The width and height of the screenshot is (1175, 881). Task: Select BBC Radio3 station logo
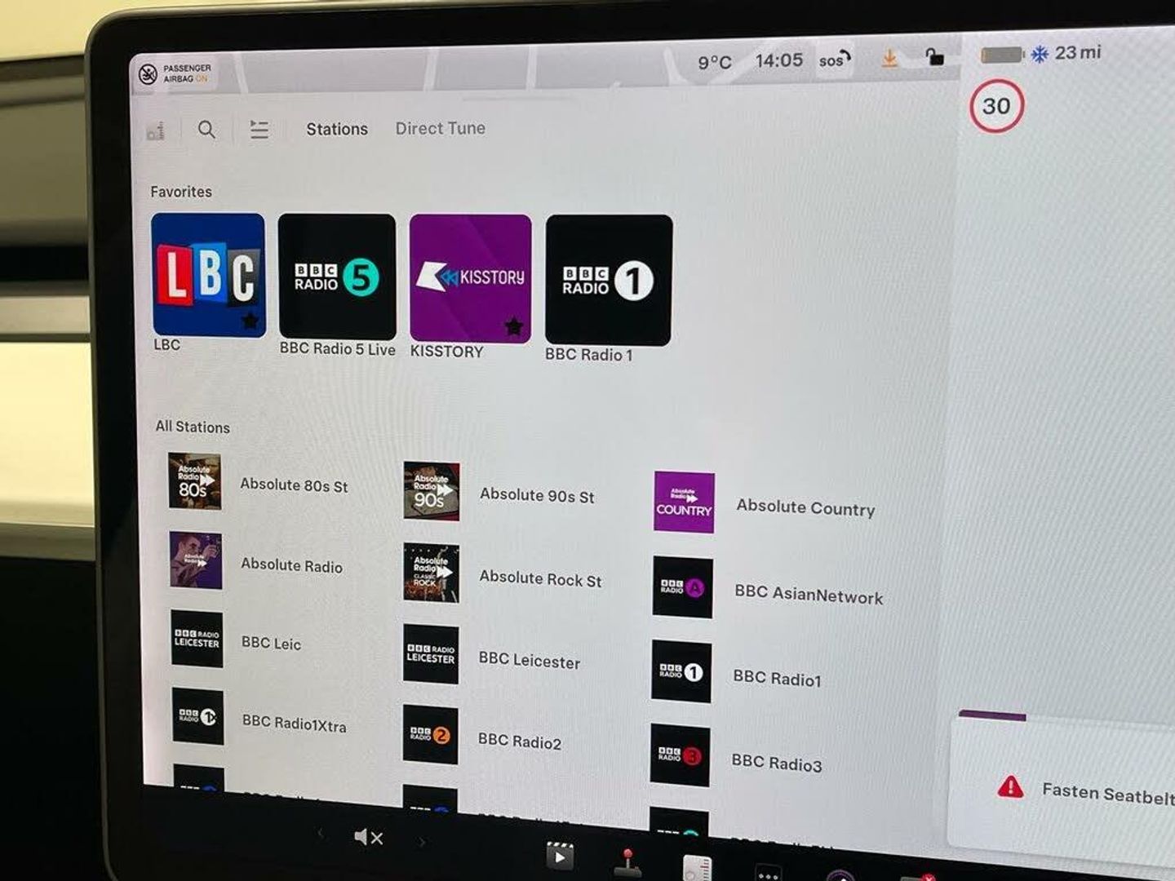coord(680,755)
